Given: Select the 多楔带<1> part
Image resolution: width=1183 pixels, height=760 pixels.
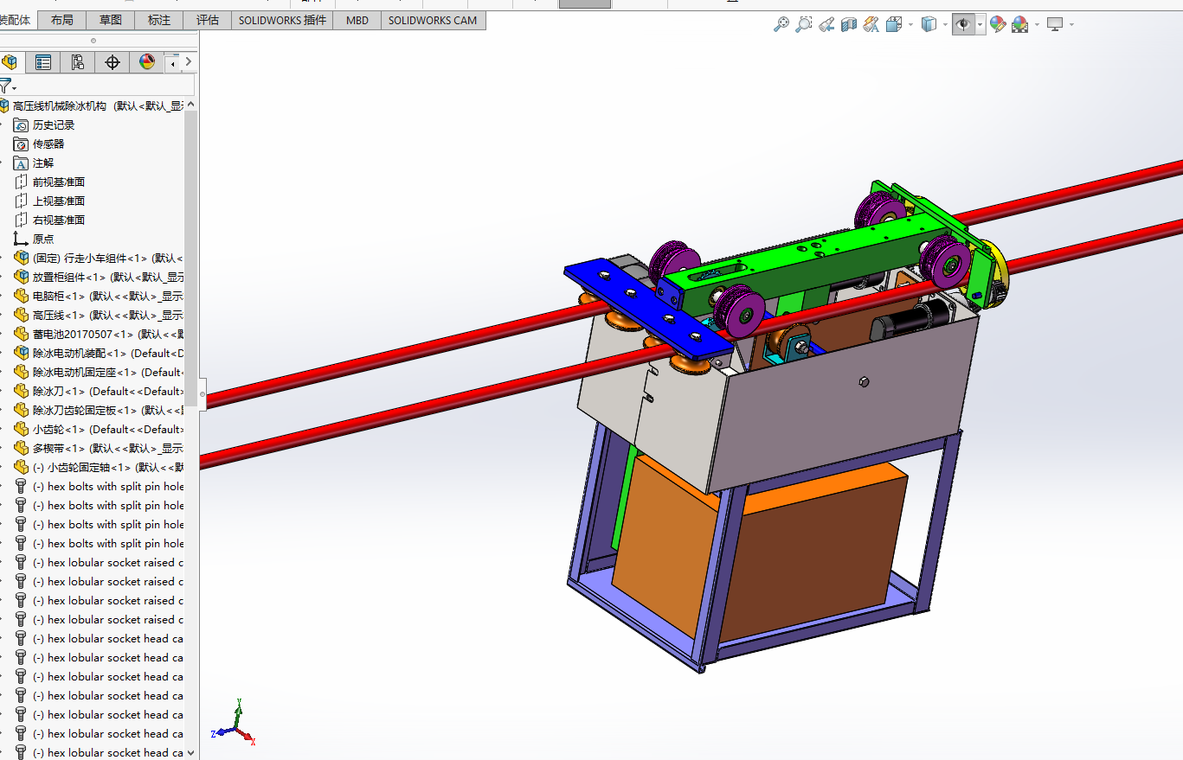Looking at the screenshot, I should point(99,448).
